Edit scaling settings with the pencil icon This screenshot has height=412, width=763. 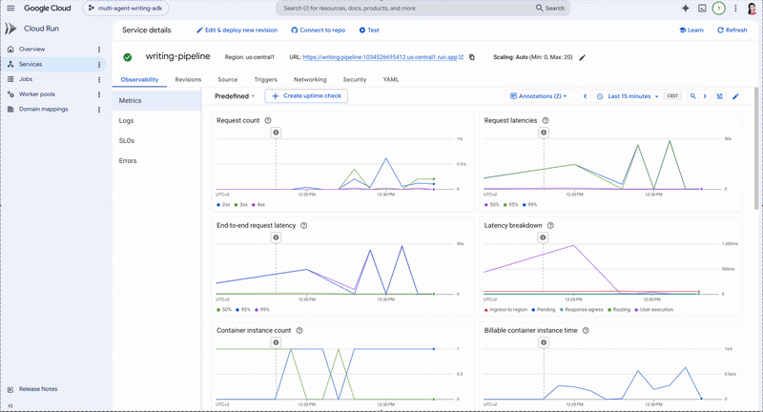(583, 57)
